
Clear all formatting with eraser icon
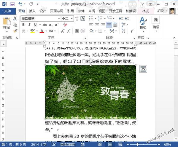(x=65, y=25)
